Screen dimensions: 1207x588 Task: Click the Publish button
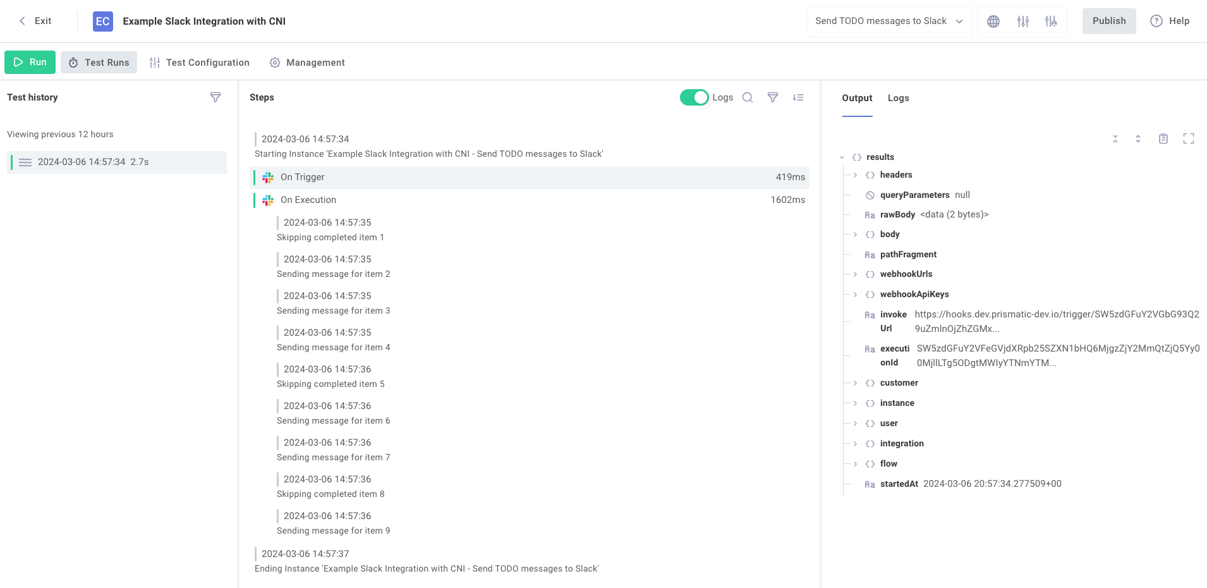point(1108,21)
